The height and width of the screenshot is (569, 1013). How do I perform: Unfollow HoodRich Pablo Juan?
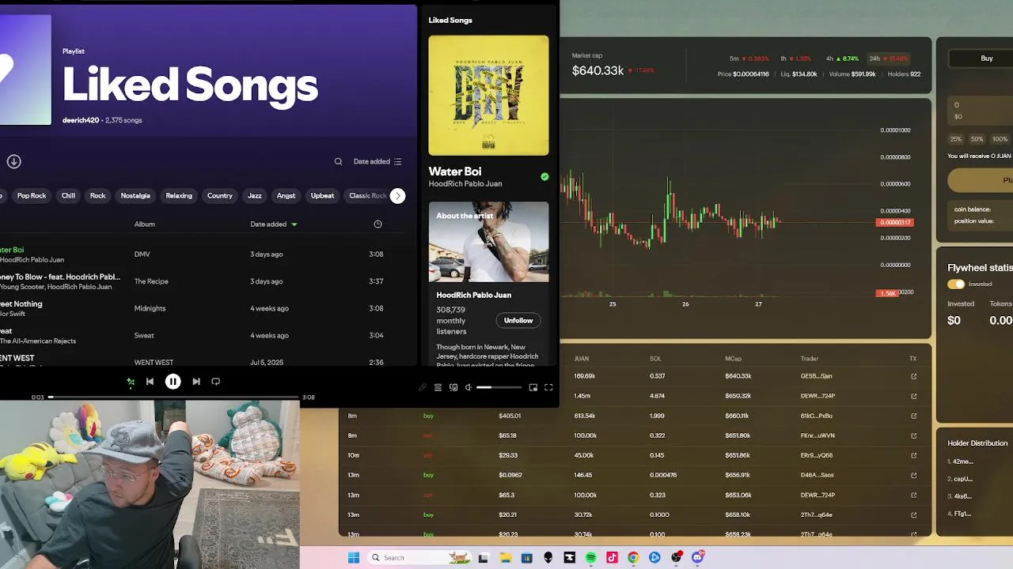518,320
